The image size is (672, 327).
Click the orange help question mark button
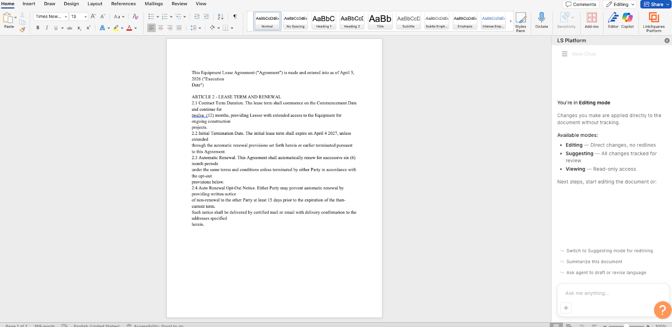662,310
